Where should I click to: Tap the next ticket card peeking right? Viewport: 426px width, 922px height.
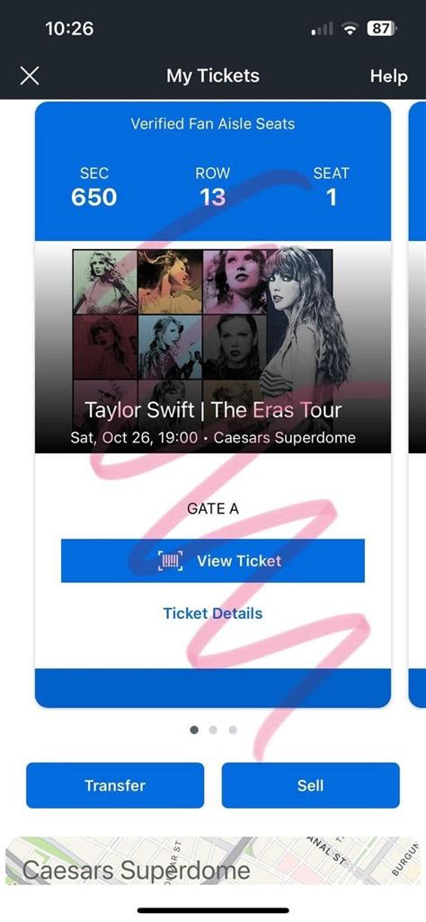(x=417, y=405)
